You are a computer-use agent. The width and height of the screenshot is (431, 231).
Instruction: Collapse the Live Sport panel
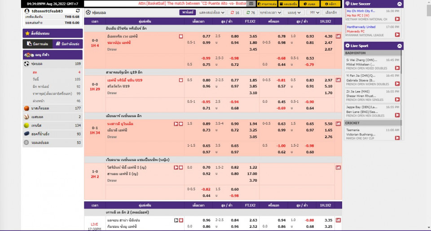(x=400, y=46)
